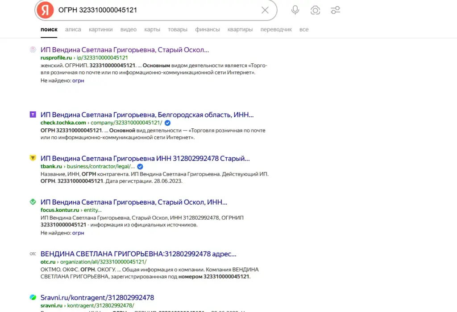Image resolution: width=457 pixels, height=312 pixels.
Task: Open search settings via the sliders icon
Action: tap(336, 10)
